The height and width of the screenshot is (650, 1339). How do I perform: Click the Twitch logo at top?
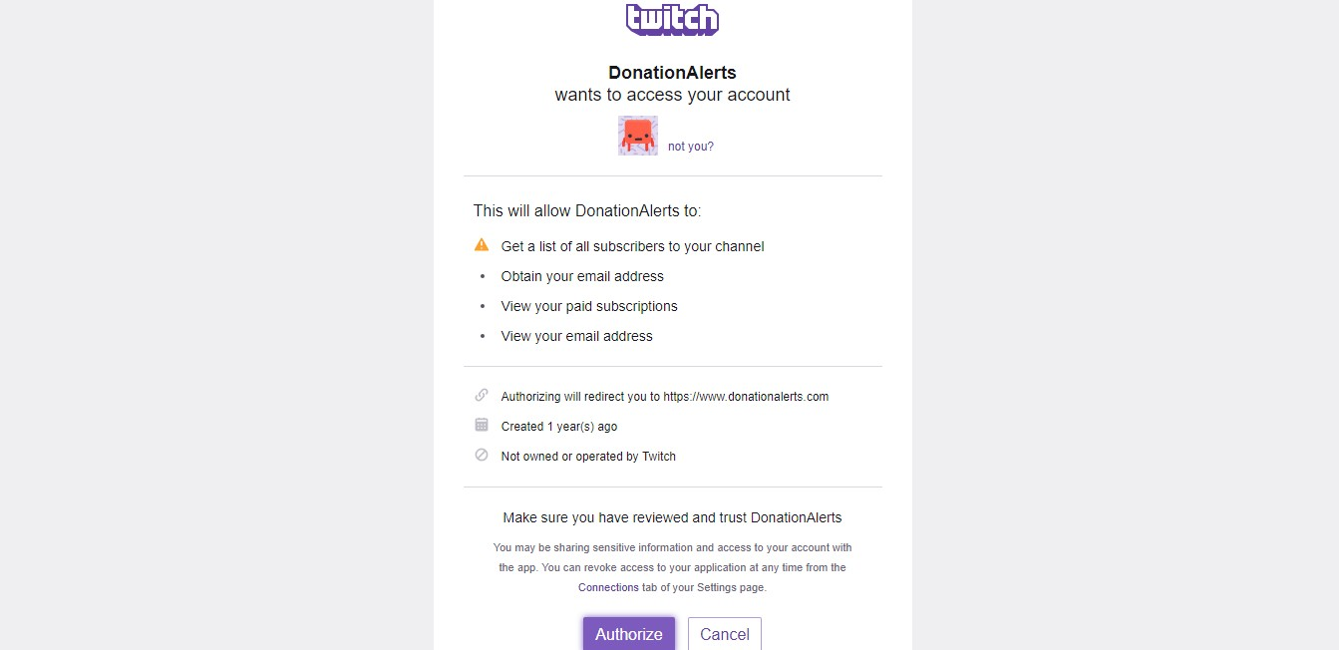click(x=672, y=19)
